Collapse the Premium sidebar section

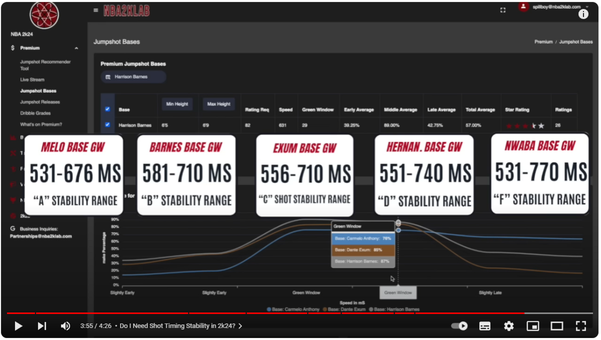[x=76, y=48]
